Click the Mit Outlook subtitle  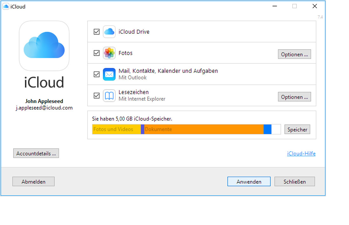click(132, 78)
